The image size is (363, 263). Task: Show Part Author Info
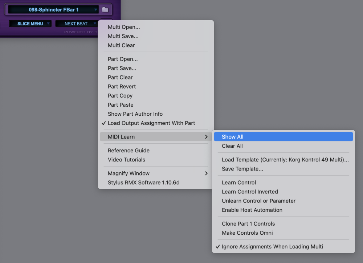pos(135,114)
